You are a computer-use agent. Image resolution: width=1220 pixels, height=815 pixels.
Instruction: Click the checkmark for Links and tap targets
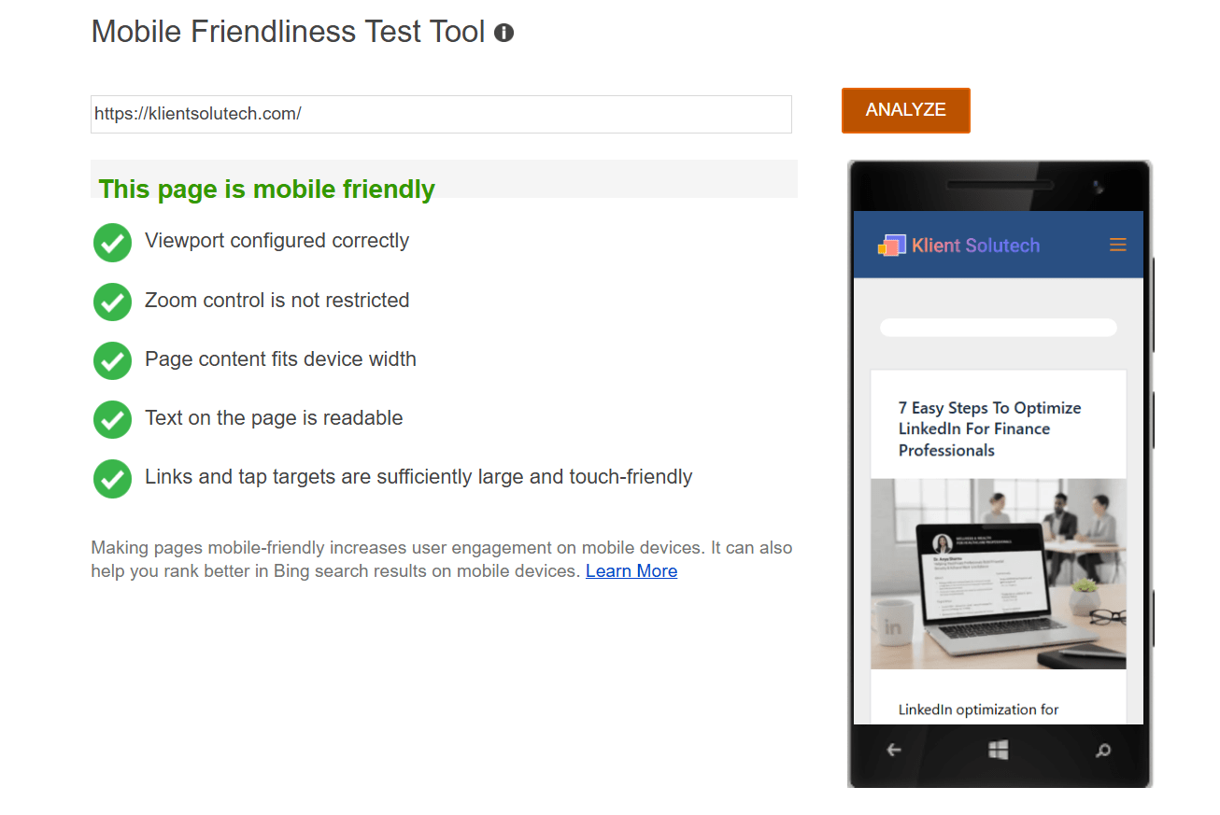pos(112,478)
